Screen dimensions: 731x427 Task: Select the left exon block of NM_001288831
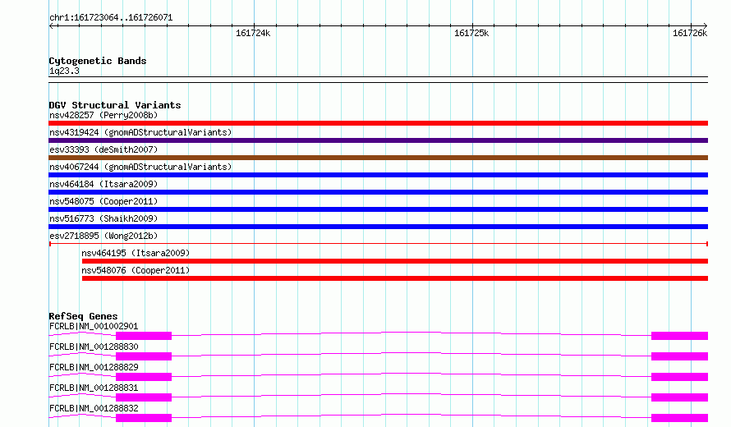tap(144, 397)
